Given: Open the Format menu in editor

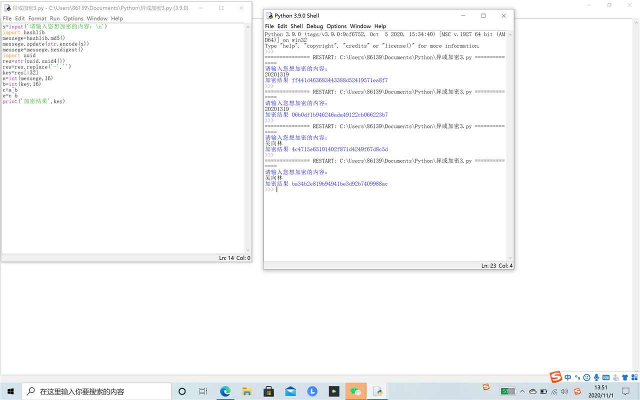Looking at the screenshot, I should pyautogui.click(x=37, y=18).
